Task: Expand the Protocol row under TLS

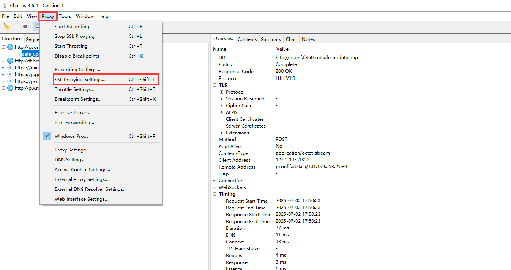Action: 222,92
